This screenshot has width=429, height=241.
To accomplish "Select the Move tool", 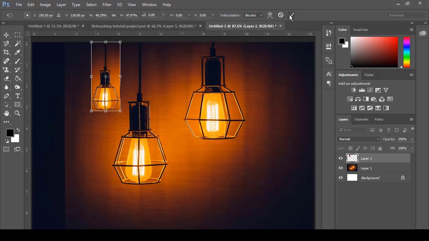I will pyautogui.click(x=6, y=35).
